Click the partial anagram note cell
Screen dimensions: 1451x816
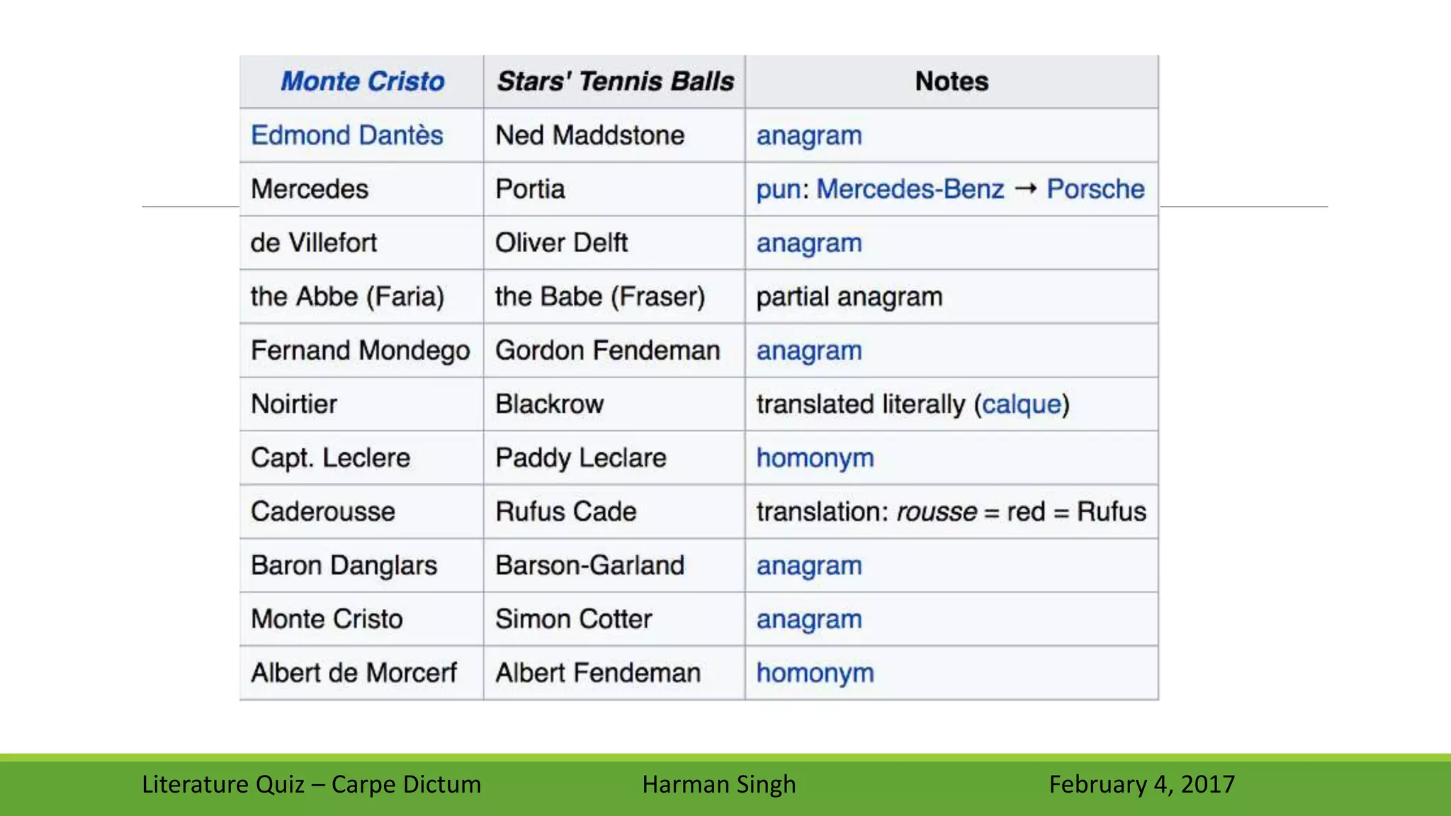click(x=952, y=297)
